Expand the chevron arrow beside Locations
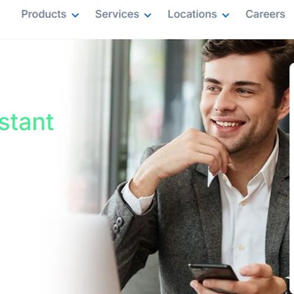The height and width of the screenshot is (294, 294). tap(225, 15)
